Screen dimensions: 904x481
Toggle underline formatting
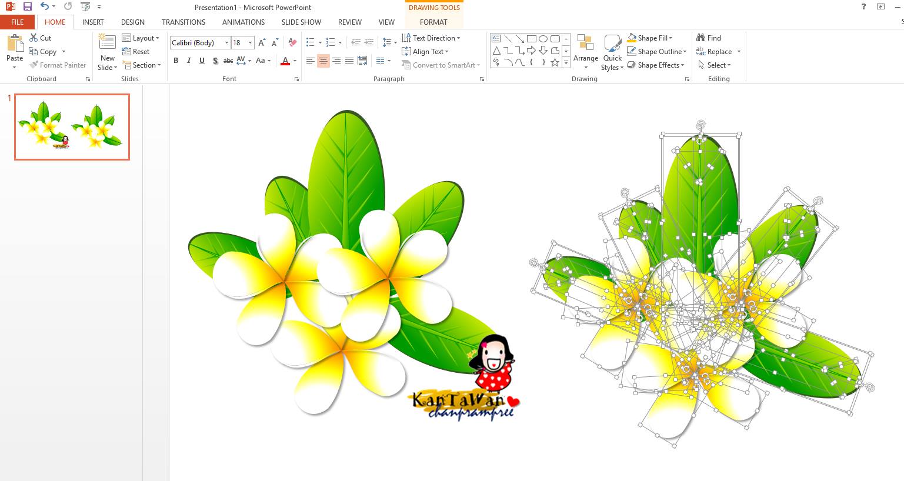202,61
